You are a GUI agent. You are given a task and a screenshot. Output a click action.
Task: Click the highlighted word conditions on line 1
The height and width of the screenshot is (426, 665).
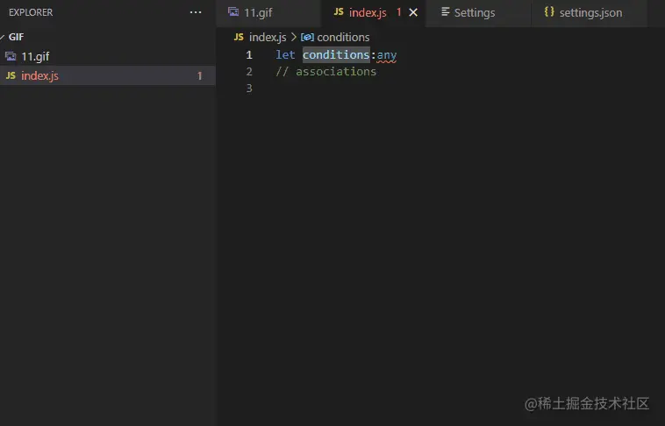click(336, 54)
